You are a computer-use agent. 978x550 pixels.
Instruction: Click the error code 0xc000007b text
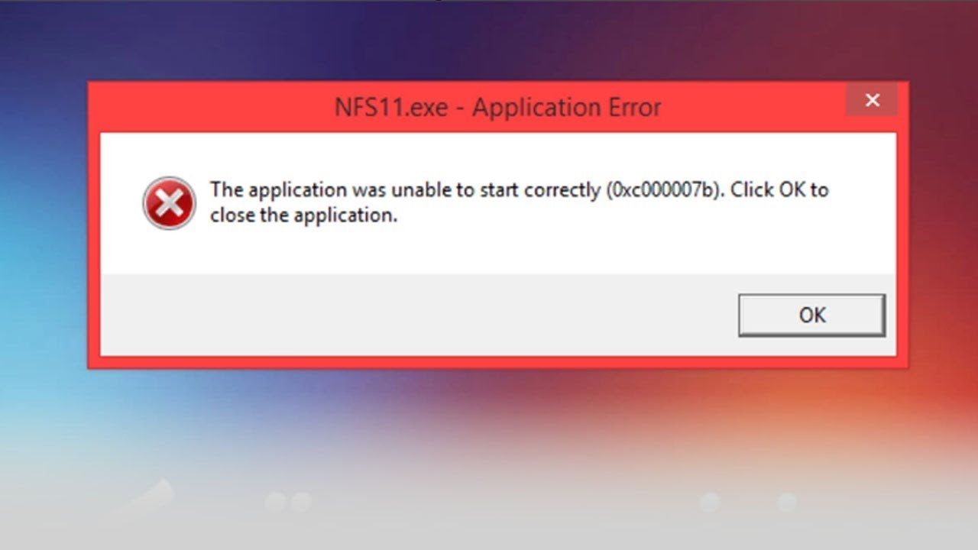coord(664,189)
